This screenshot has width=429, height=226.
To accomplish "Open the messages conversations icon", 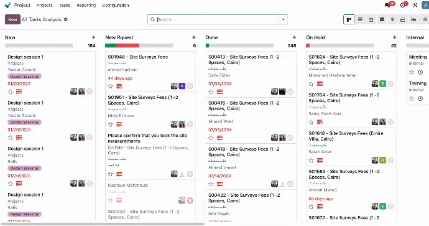I will click(x=388, y=5).
